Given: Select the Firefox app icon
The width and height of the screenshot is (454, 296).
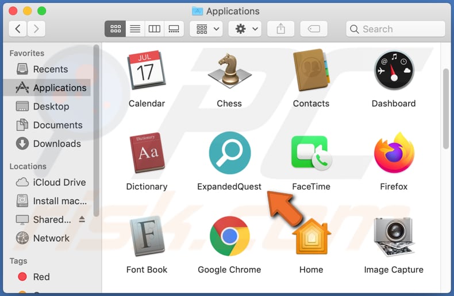Looking at the screenshot, I should [394, 153].
